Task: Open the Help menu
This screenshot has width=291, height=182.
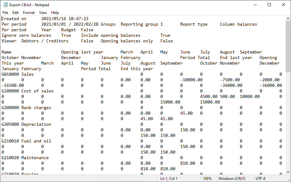Action: click(x=55, y=13)
